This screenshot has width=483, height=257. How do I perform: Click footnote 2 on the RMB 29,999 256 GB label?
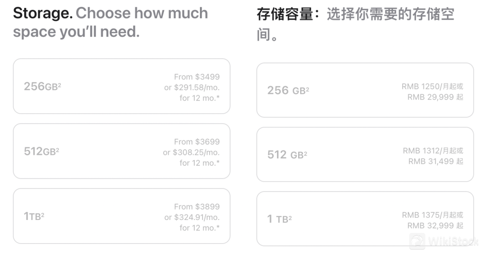tap(307, 88)
